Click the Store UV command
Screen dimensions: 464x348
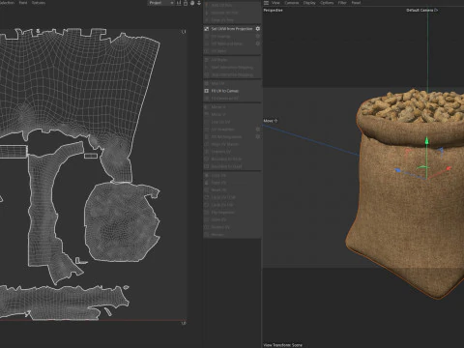pos(218,219)
